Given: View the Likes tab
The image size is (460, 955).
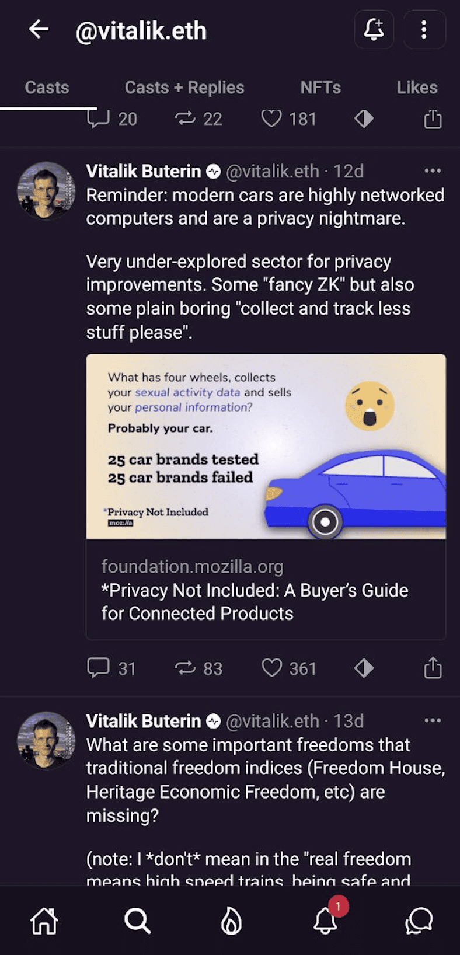Looking at the screenshot, I should click(417, 87).
